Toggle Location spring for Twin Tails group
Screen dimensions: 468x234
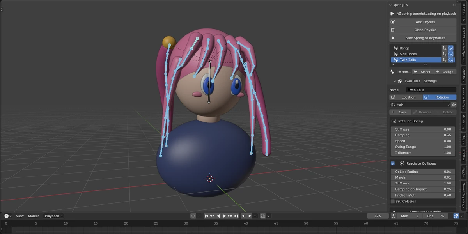tap(445, 60)
